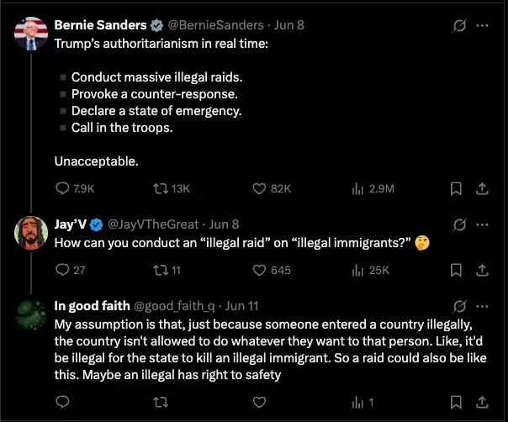The width and height of the screenshot is (508, 422).
Task: Click Jay'V's profile avatar
Action: 31,232
